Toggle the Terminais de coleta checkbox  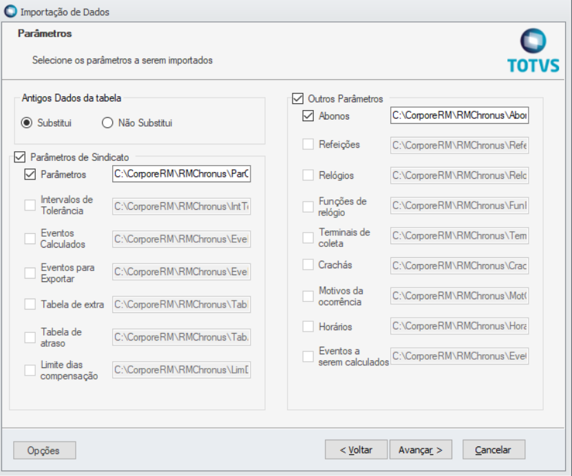point(308,237)
